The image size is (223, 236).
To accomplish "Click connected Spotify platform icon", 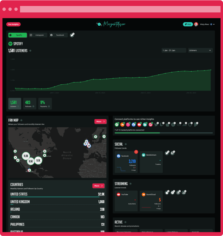I will pos(117,125).
